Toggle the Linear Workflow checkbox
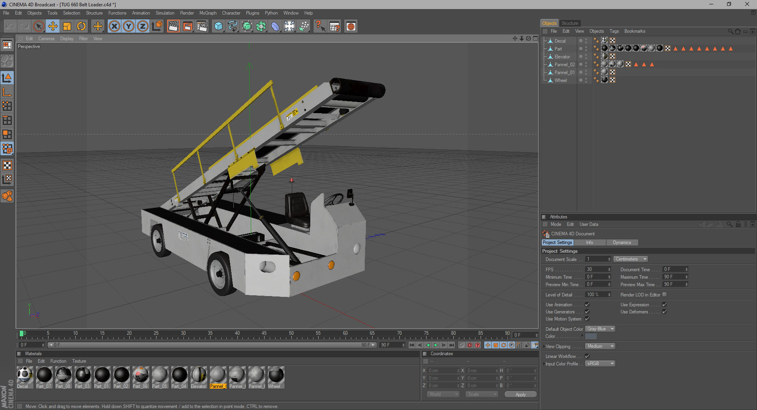The image size is (757, 410). pos(587,356)
